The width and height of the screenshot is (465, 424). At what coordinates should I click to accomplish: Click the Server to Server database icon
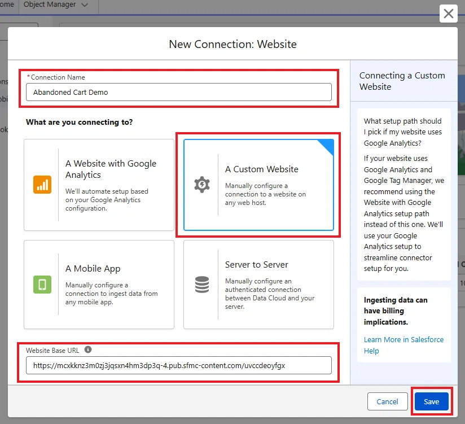coord(202,285)
